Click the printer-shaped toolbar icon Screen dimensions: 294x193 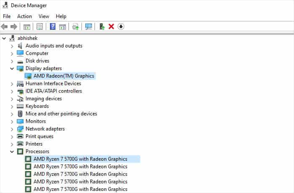[x=76, y=26]
